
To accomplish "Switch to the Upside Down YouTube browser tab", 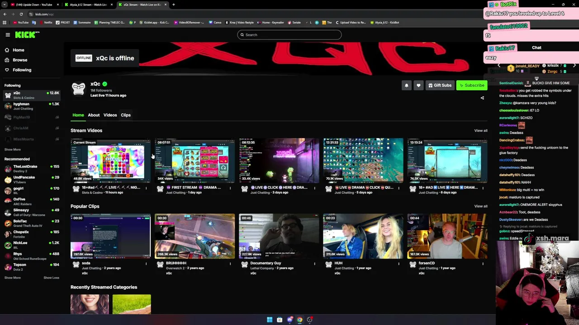I will tap(35, 5).
